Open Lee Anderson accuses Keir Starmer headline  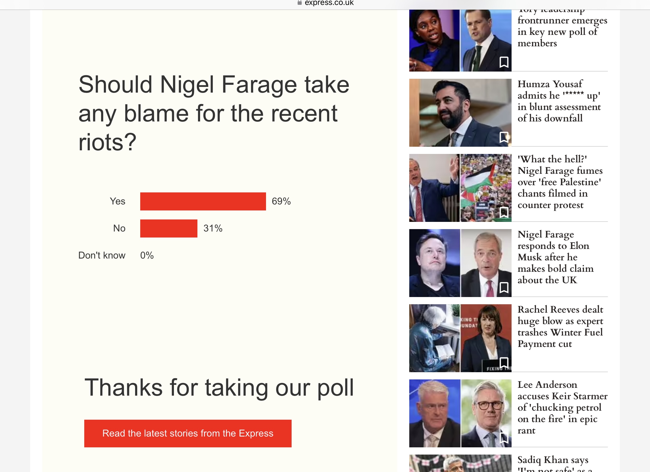[x=562, y=407]
